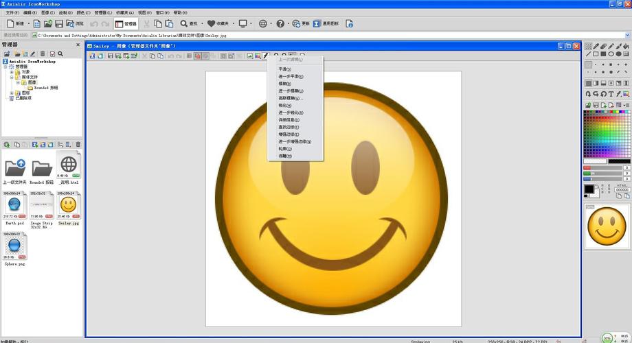Image resolution: width=632 pixels, height=343 pixels.
Task: Toggle the Librarian (管理器) toolbar button
Action: coord(126,24)
